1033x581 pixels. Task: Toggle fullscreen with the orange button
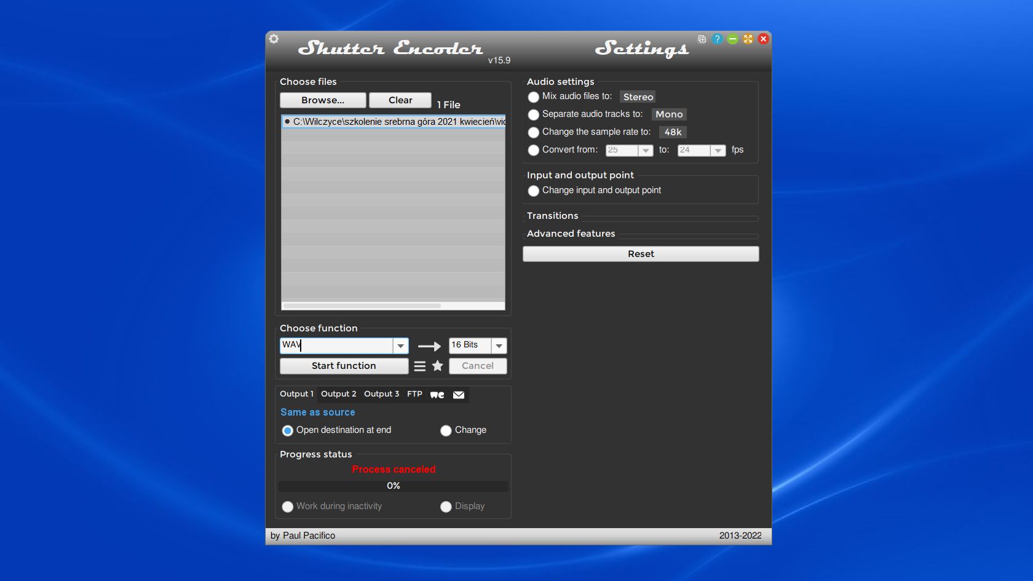(748, 39)
